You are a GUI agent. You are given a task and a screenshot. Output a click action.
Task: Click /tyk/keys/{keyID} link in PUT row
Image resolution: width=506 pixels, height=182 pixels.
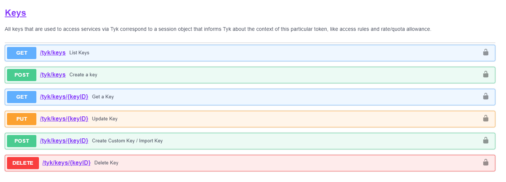pyautogui.click(x=64, y=119)
